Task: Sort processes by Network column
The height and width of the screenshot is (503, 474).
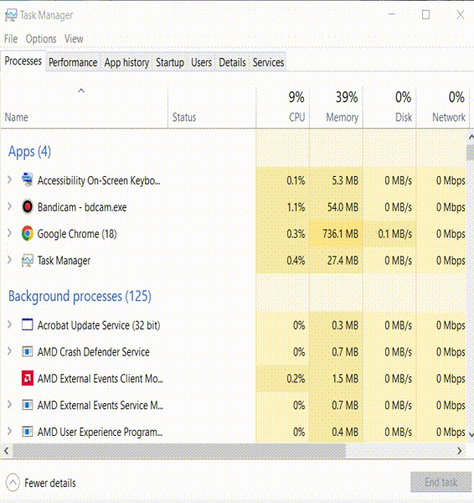Action: tap(443, 107)
